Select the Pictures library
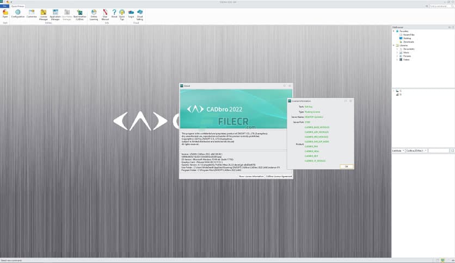This screenshot has width=455, height=263. click(405, 56)
